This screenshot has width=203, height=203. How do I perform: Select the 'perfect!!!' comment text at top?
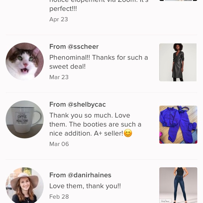[x=63, y=9]
